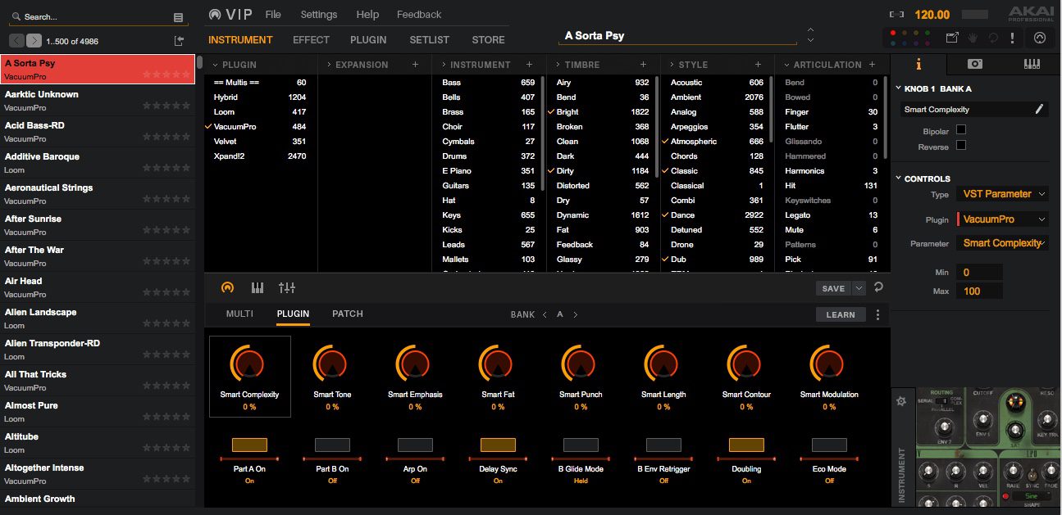1062x515 pixels.
Task: Toggle the Doubling switch
Action: coord(746,445)
